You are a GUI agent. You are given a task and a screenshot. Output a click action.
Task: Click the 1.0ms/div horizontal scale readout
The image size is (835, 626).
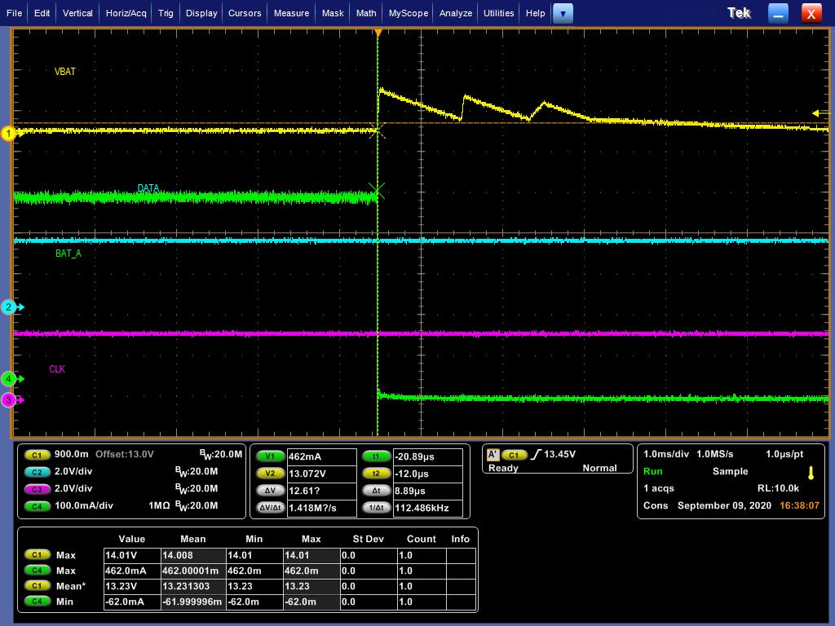666,454
